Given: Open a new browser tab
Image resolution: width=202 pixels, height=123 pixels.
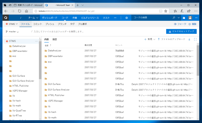Looking at the screenshot, I should [78, 5].
